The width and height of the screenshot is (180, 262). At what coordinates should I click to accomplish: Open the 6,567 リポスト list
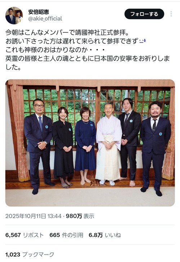24,235
